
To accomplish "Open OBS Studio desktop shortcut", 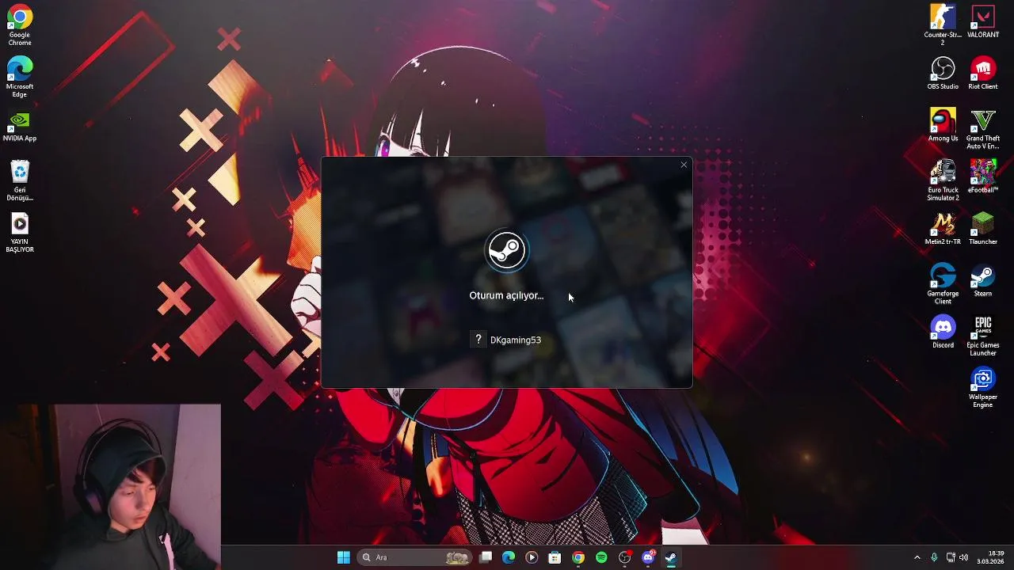I will [943, 74].
